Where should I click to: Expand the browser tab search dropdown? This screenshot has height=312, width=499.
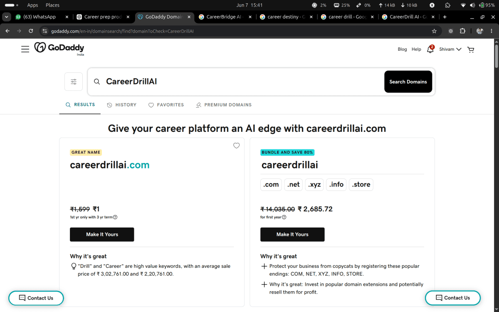6,17
